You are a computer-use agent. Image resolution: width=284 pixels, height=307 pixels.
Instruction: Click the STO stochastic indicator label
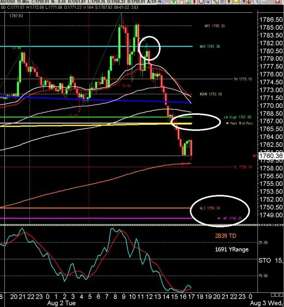click(x=265, y=260)
